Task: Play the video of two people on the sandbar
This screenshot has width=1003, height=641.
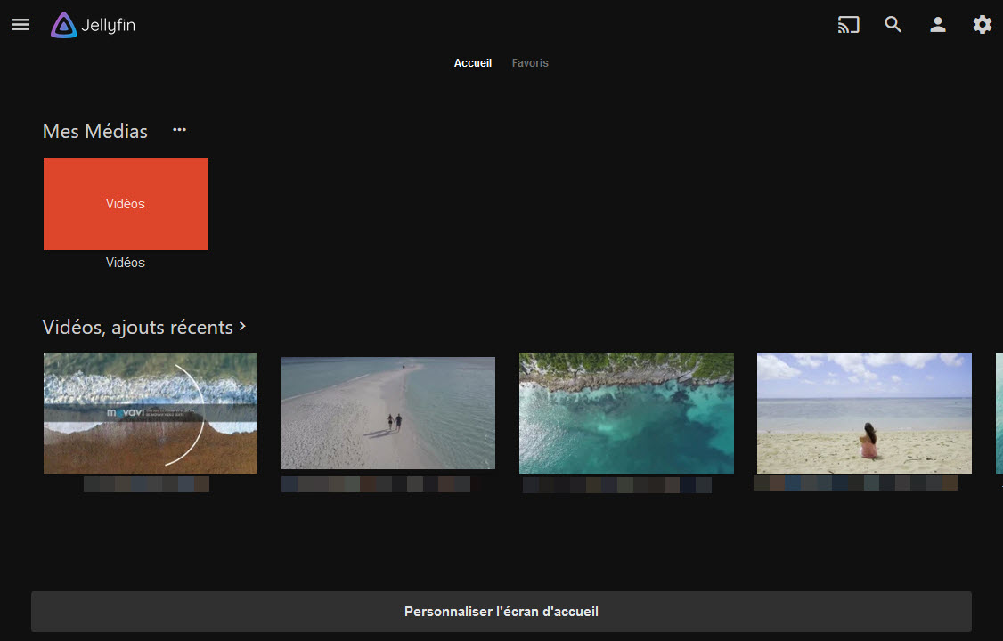Action: [x=387, y=412]
